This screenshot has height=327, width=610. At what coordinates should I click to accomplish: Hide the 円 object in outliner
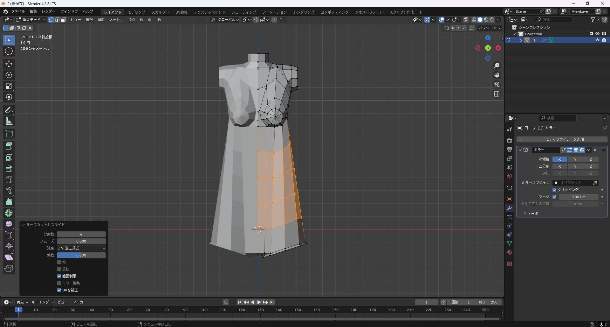point(597,40)
